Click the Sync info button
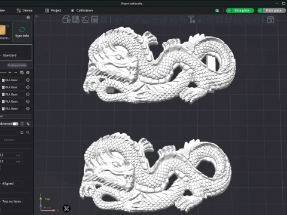 (x=22, y=32)
